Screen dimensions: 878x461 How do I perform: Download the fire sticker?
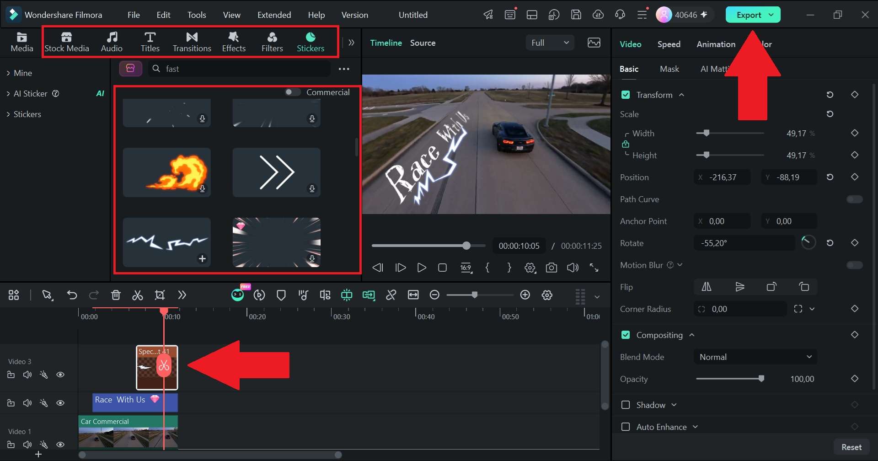click(202, 188)
